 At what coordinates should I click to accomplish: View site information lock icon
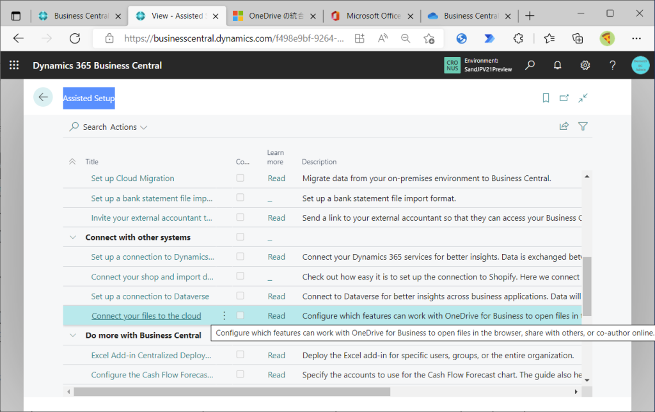click(109, 38)
